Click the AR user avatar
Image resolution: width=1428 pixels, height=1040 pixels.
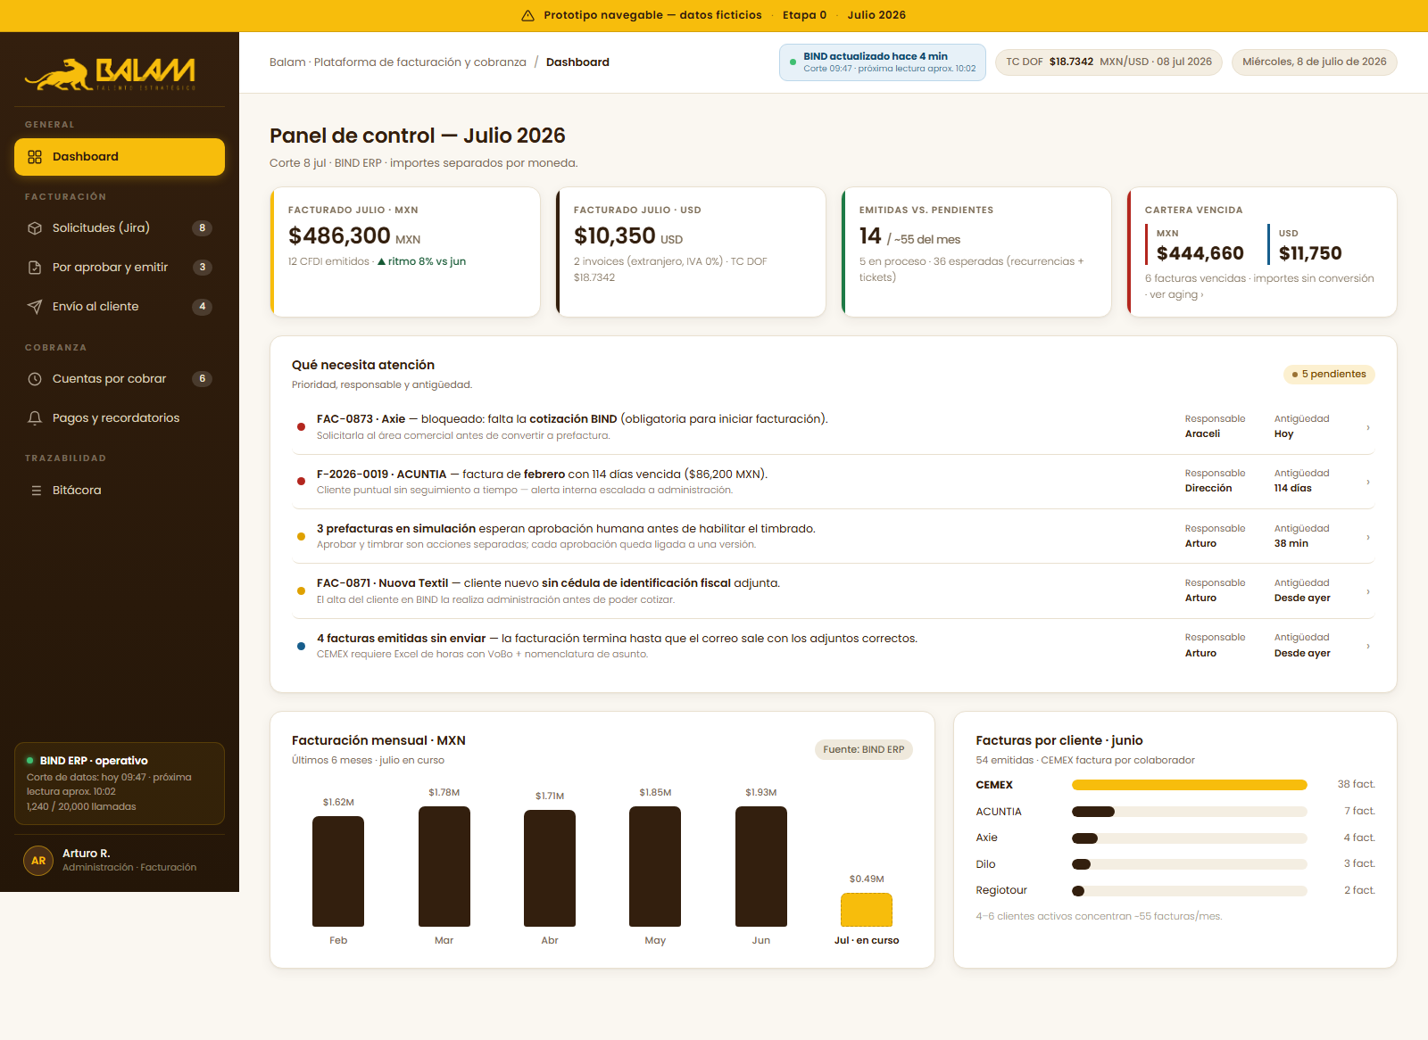[x=38, y=861]
